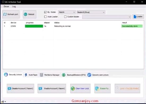Expand the Redmi 8 [Olive] model dropdown
Viewport: 146px width, 104px height.
(91, 12)
